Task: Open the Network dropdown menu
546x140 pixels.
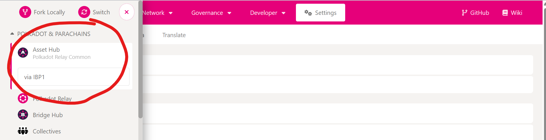Action: point(158,13)
